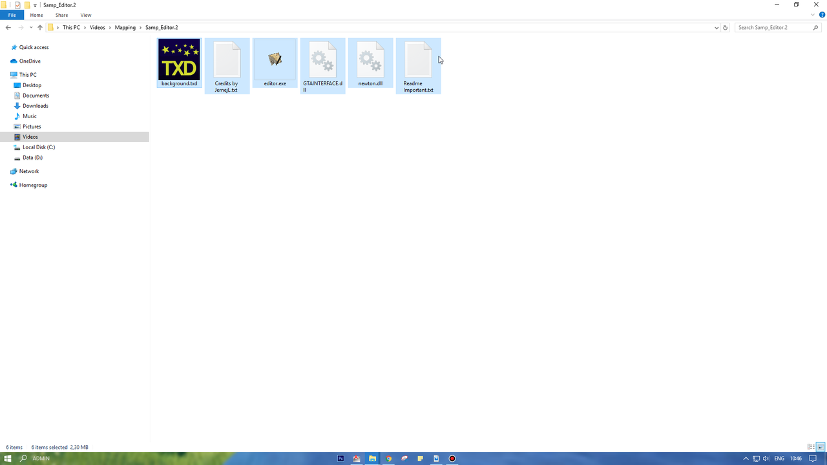Open Customize Quick Access Toolbar dropdown

(x=36, y=5)
